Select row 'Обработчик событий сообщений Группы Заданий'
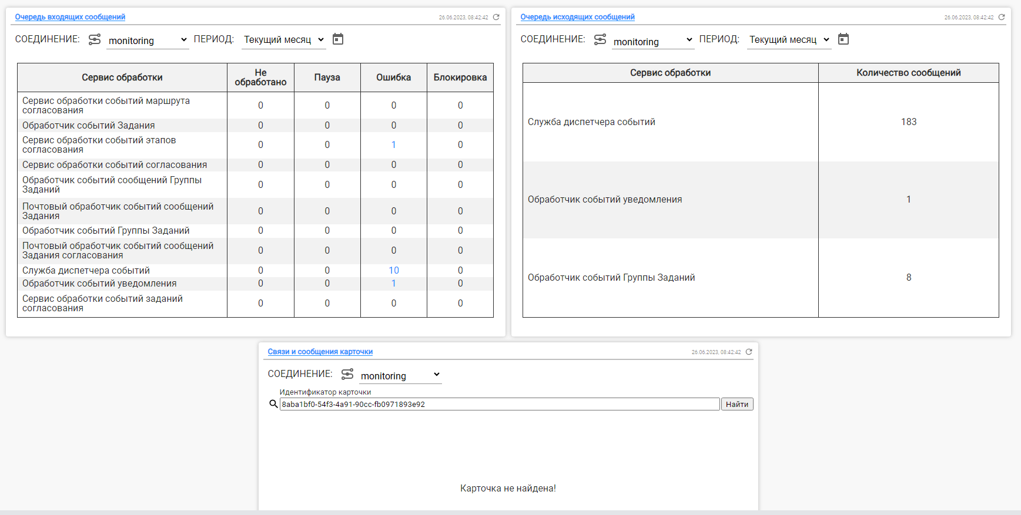The width and height of the screenshot is (1021, 515). (255, 184)
